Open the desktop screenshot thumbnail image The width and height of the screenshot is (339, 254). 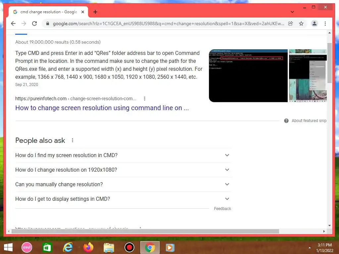pos(308,76)
